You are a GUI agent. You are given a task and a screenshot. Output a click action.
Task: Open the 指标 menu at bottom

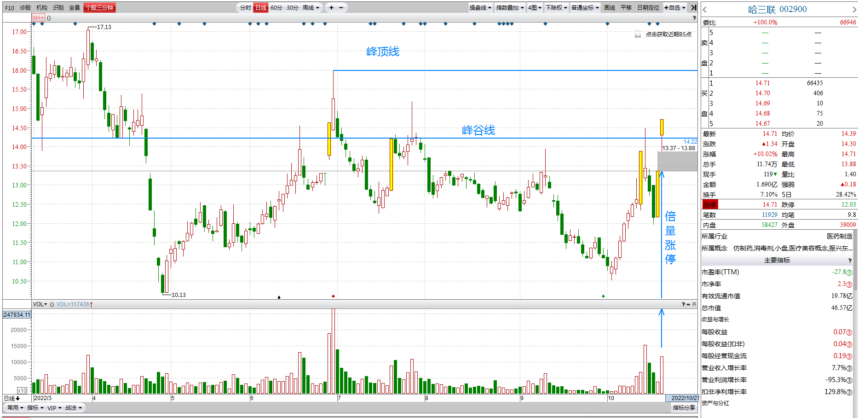click(35, 408)
